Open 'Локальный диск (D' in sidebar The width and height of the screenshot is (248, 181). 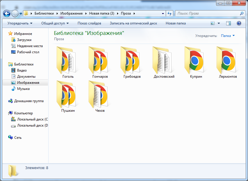coord(33,125)
